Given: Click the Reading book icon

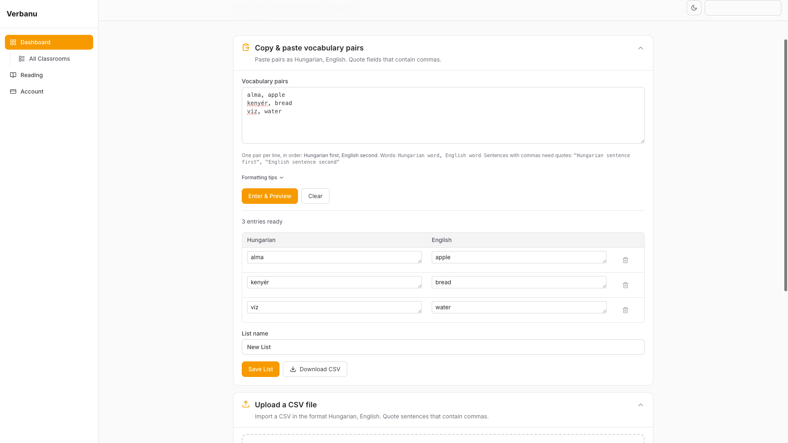Looking at the screenshot, I should click(13, 75).
